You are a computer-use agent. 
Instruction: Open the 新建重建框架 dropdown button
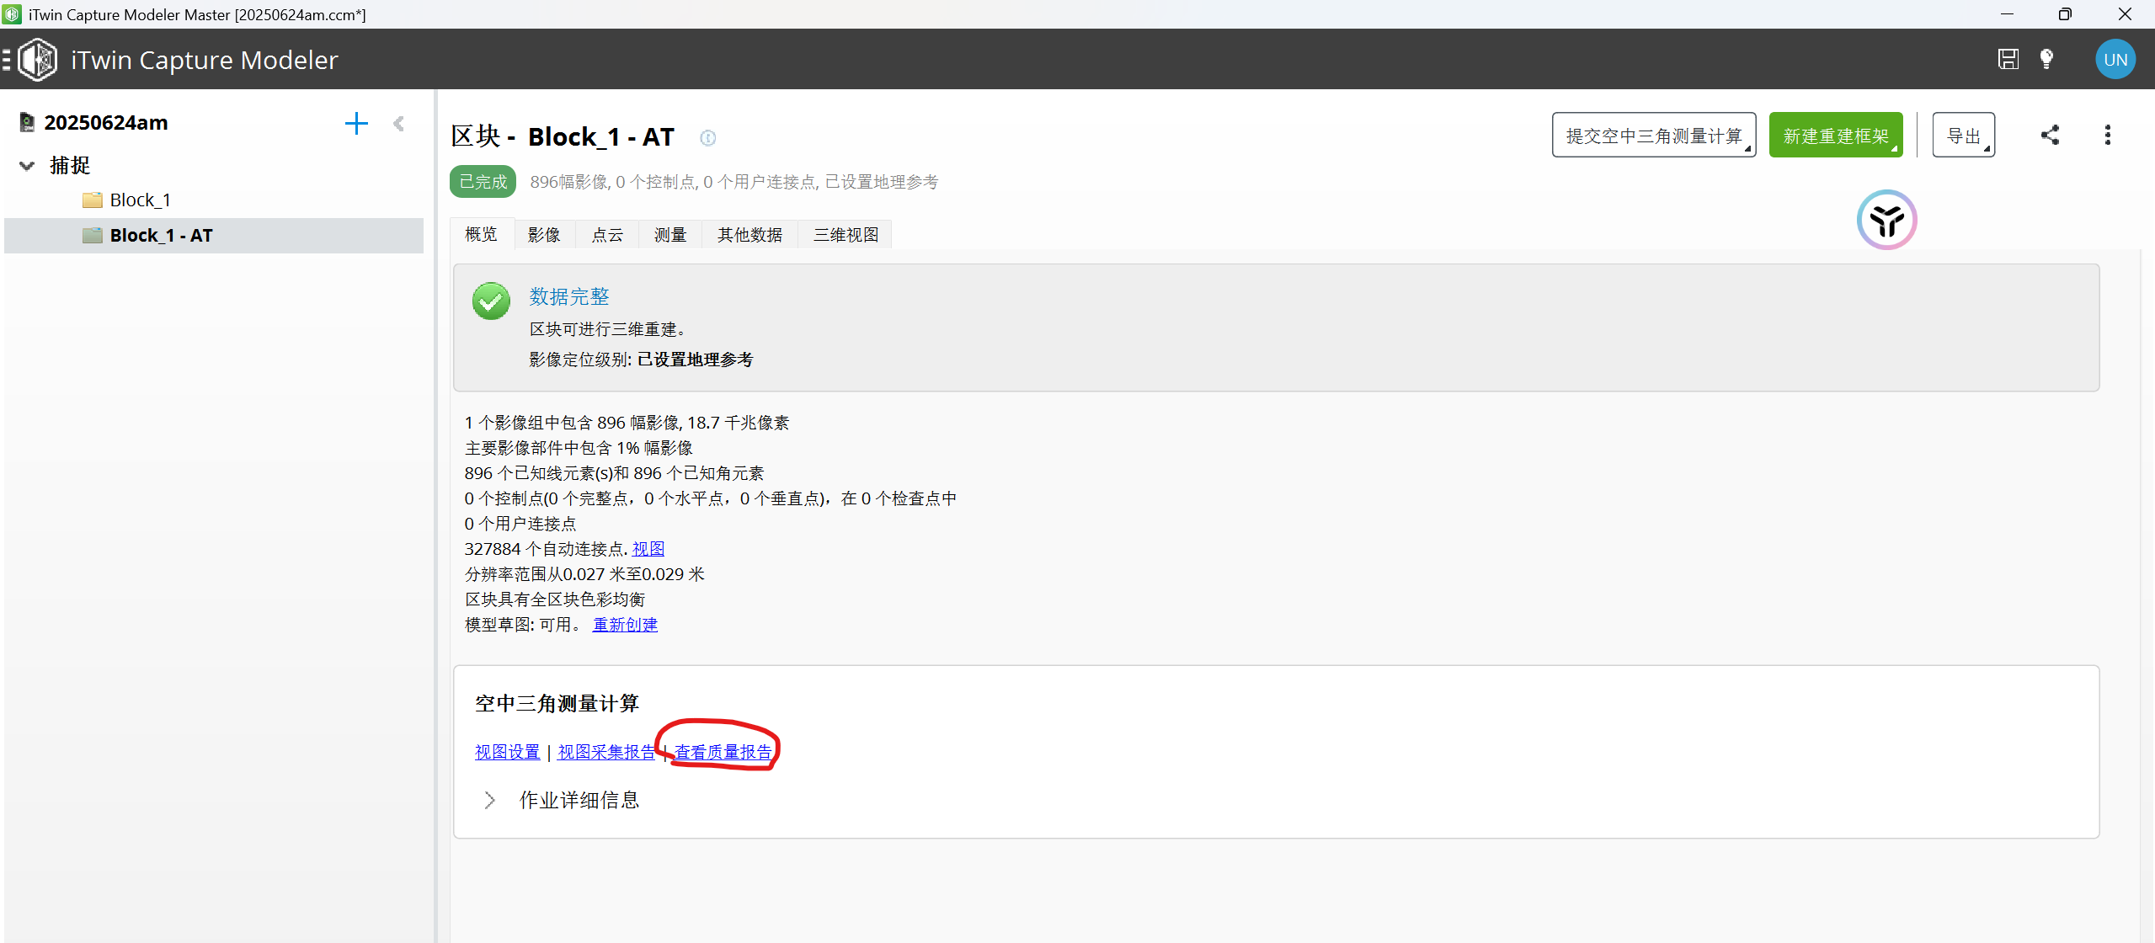coord(1836,135)
